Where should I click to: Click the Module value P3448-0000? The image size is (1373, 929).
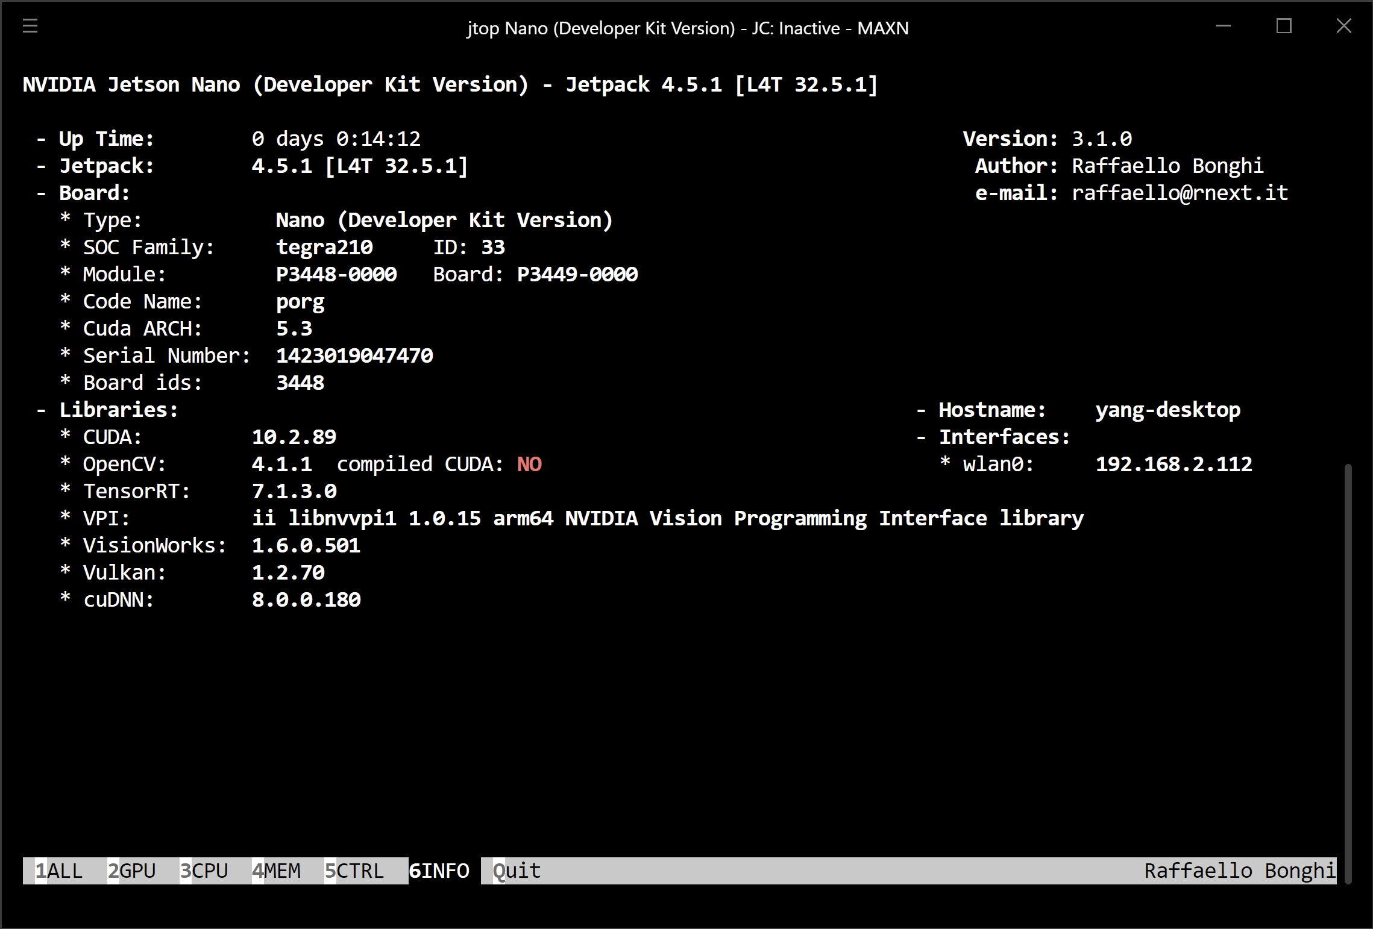336,274
